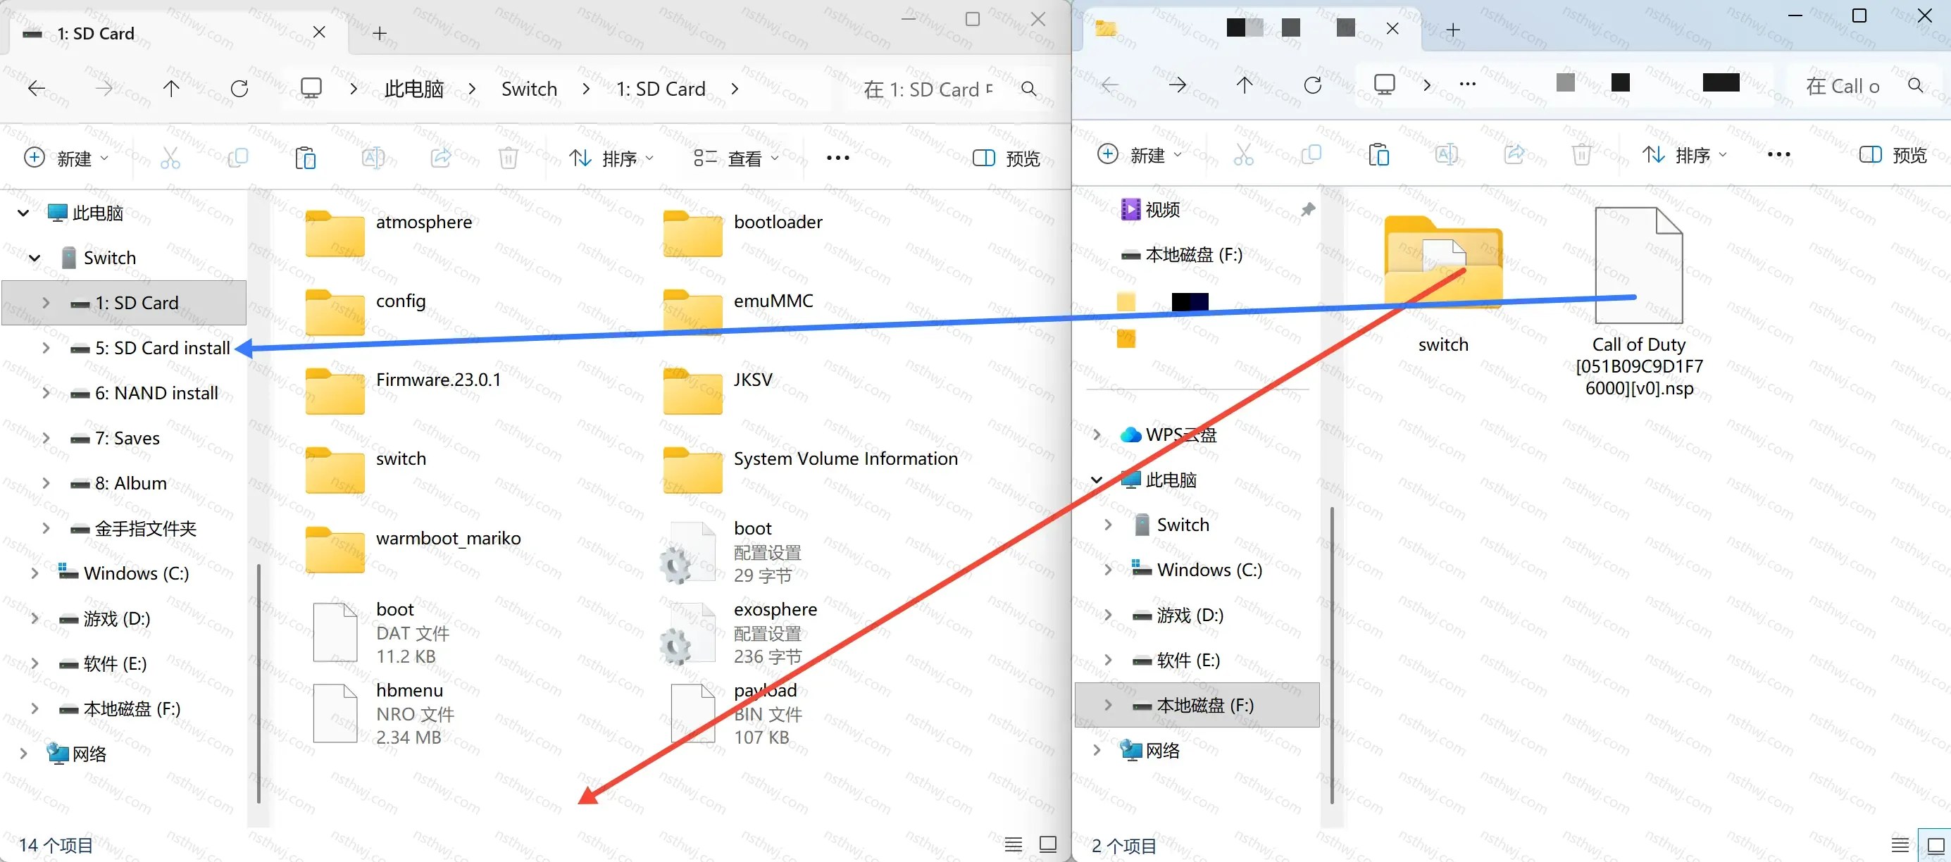Refresh the SD Card window
This screenshot has height=862, width=1951.
tap(239, 89)
